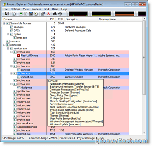Collapse svchost.exe node with PID 868

11,66
